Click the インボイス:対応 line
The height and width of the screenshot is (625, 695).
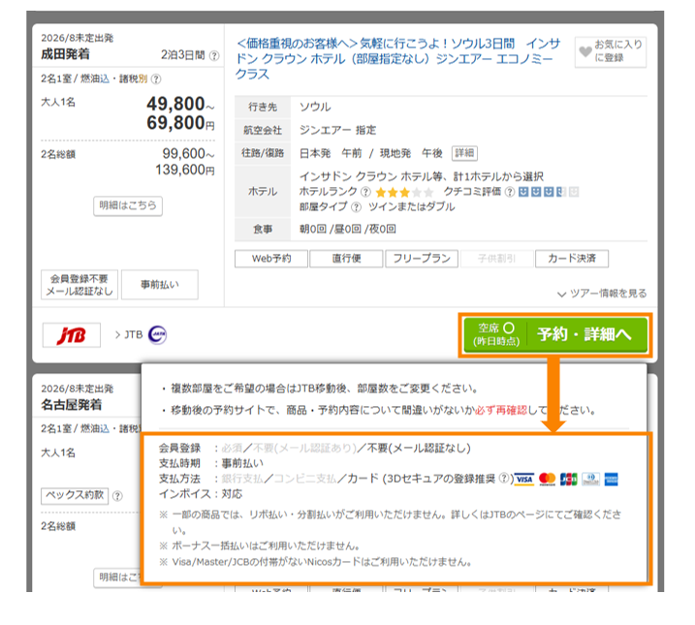(201, 494)
